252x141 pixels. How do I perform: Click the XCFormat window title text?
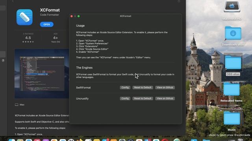126,16
